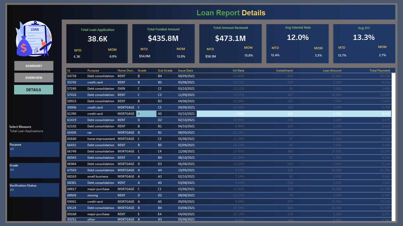This screenshot has width=403, height=226.
Task: Click the Int Rate column header
Action: point(238,71)
